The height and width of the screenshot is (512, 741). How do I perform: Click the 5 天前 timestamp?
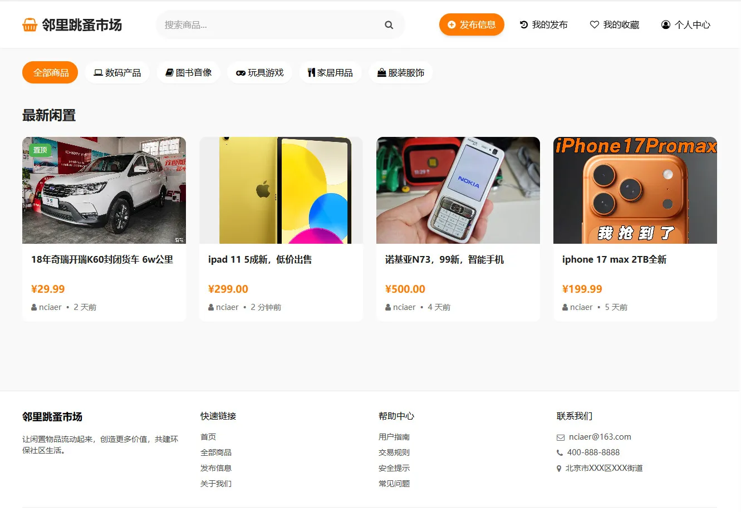pos(616,307)
